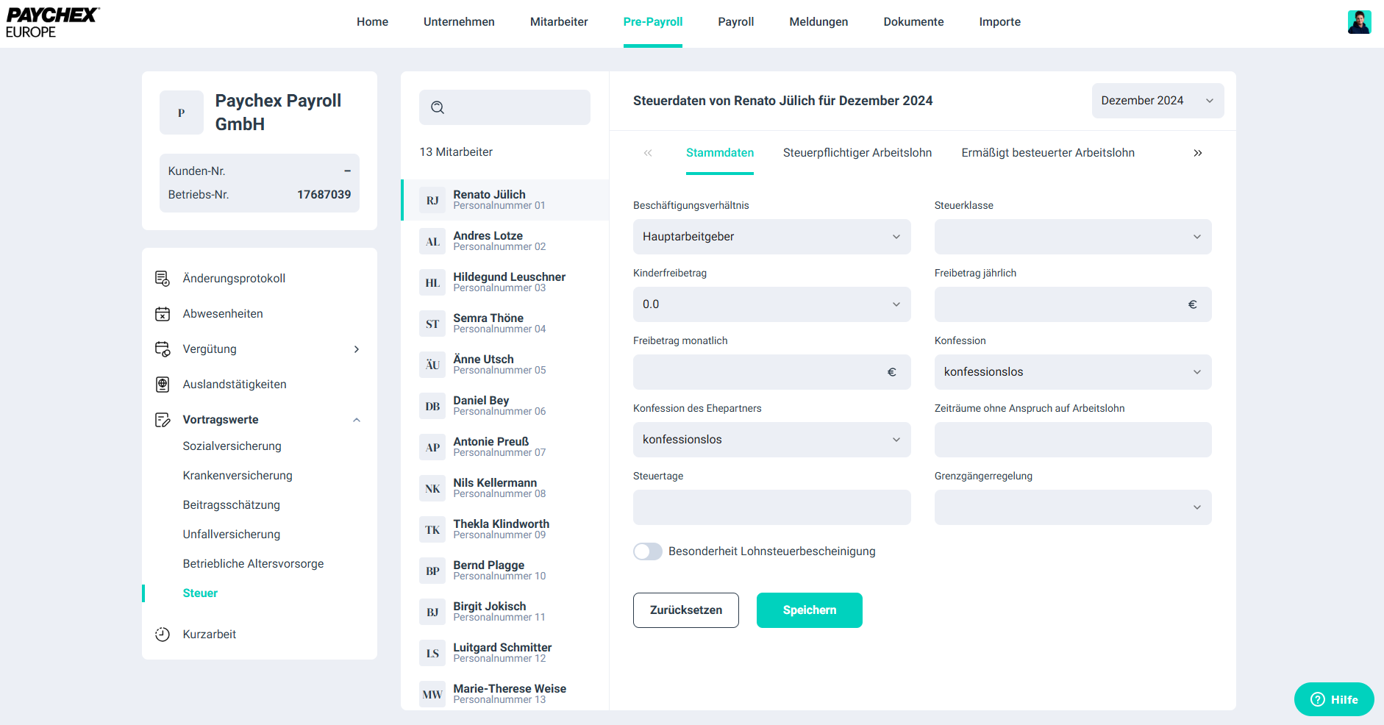1384x725 pixels.
Task: Click the Abwesenheiten calendar icon
Action: click(x=163, y=314)
